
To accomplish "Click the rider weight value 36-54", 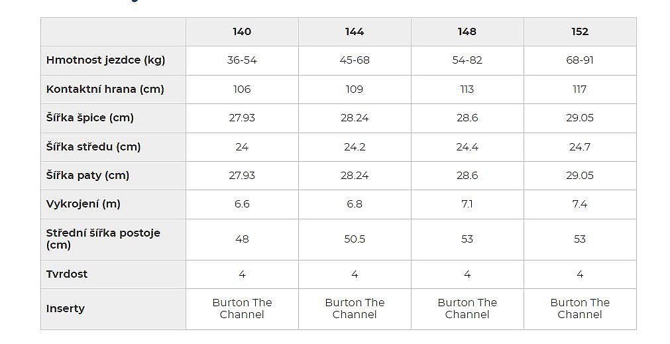I will point(242,60).
